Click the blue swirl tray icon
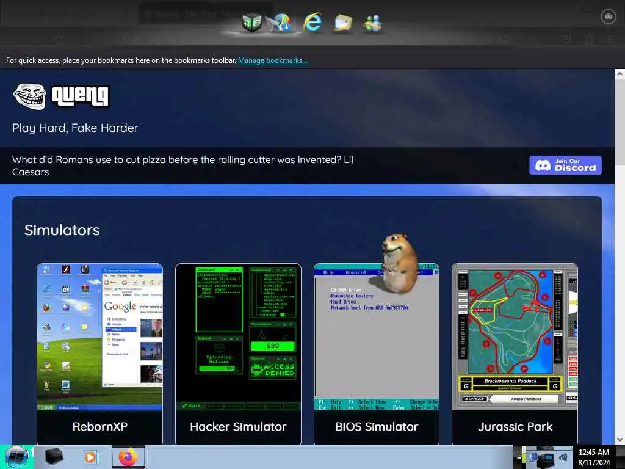The width and height of the screenshot is (625, 469). 565,457
